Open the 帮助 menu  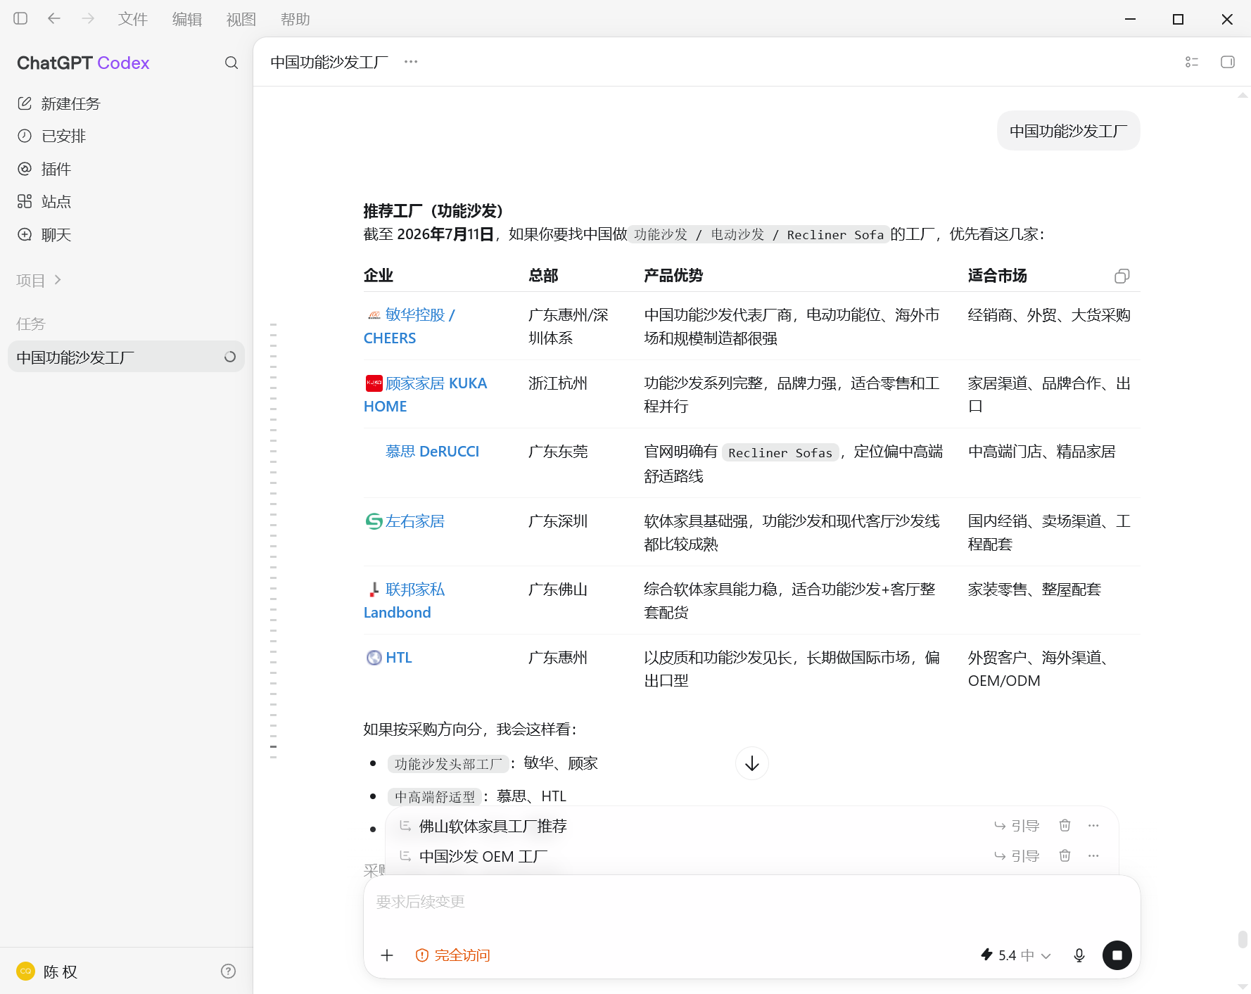point(296,20)
